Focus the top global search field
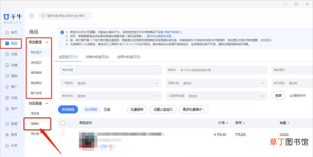 click(x=66, y=16)
